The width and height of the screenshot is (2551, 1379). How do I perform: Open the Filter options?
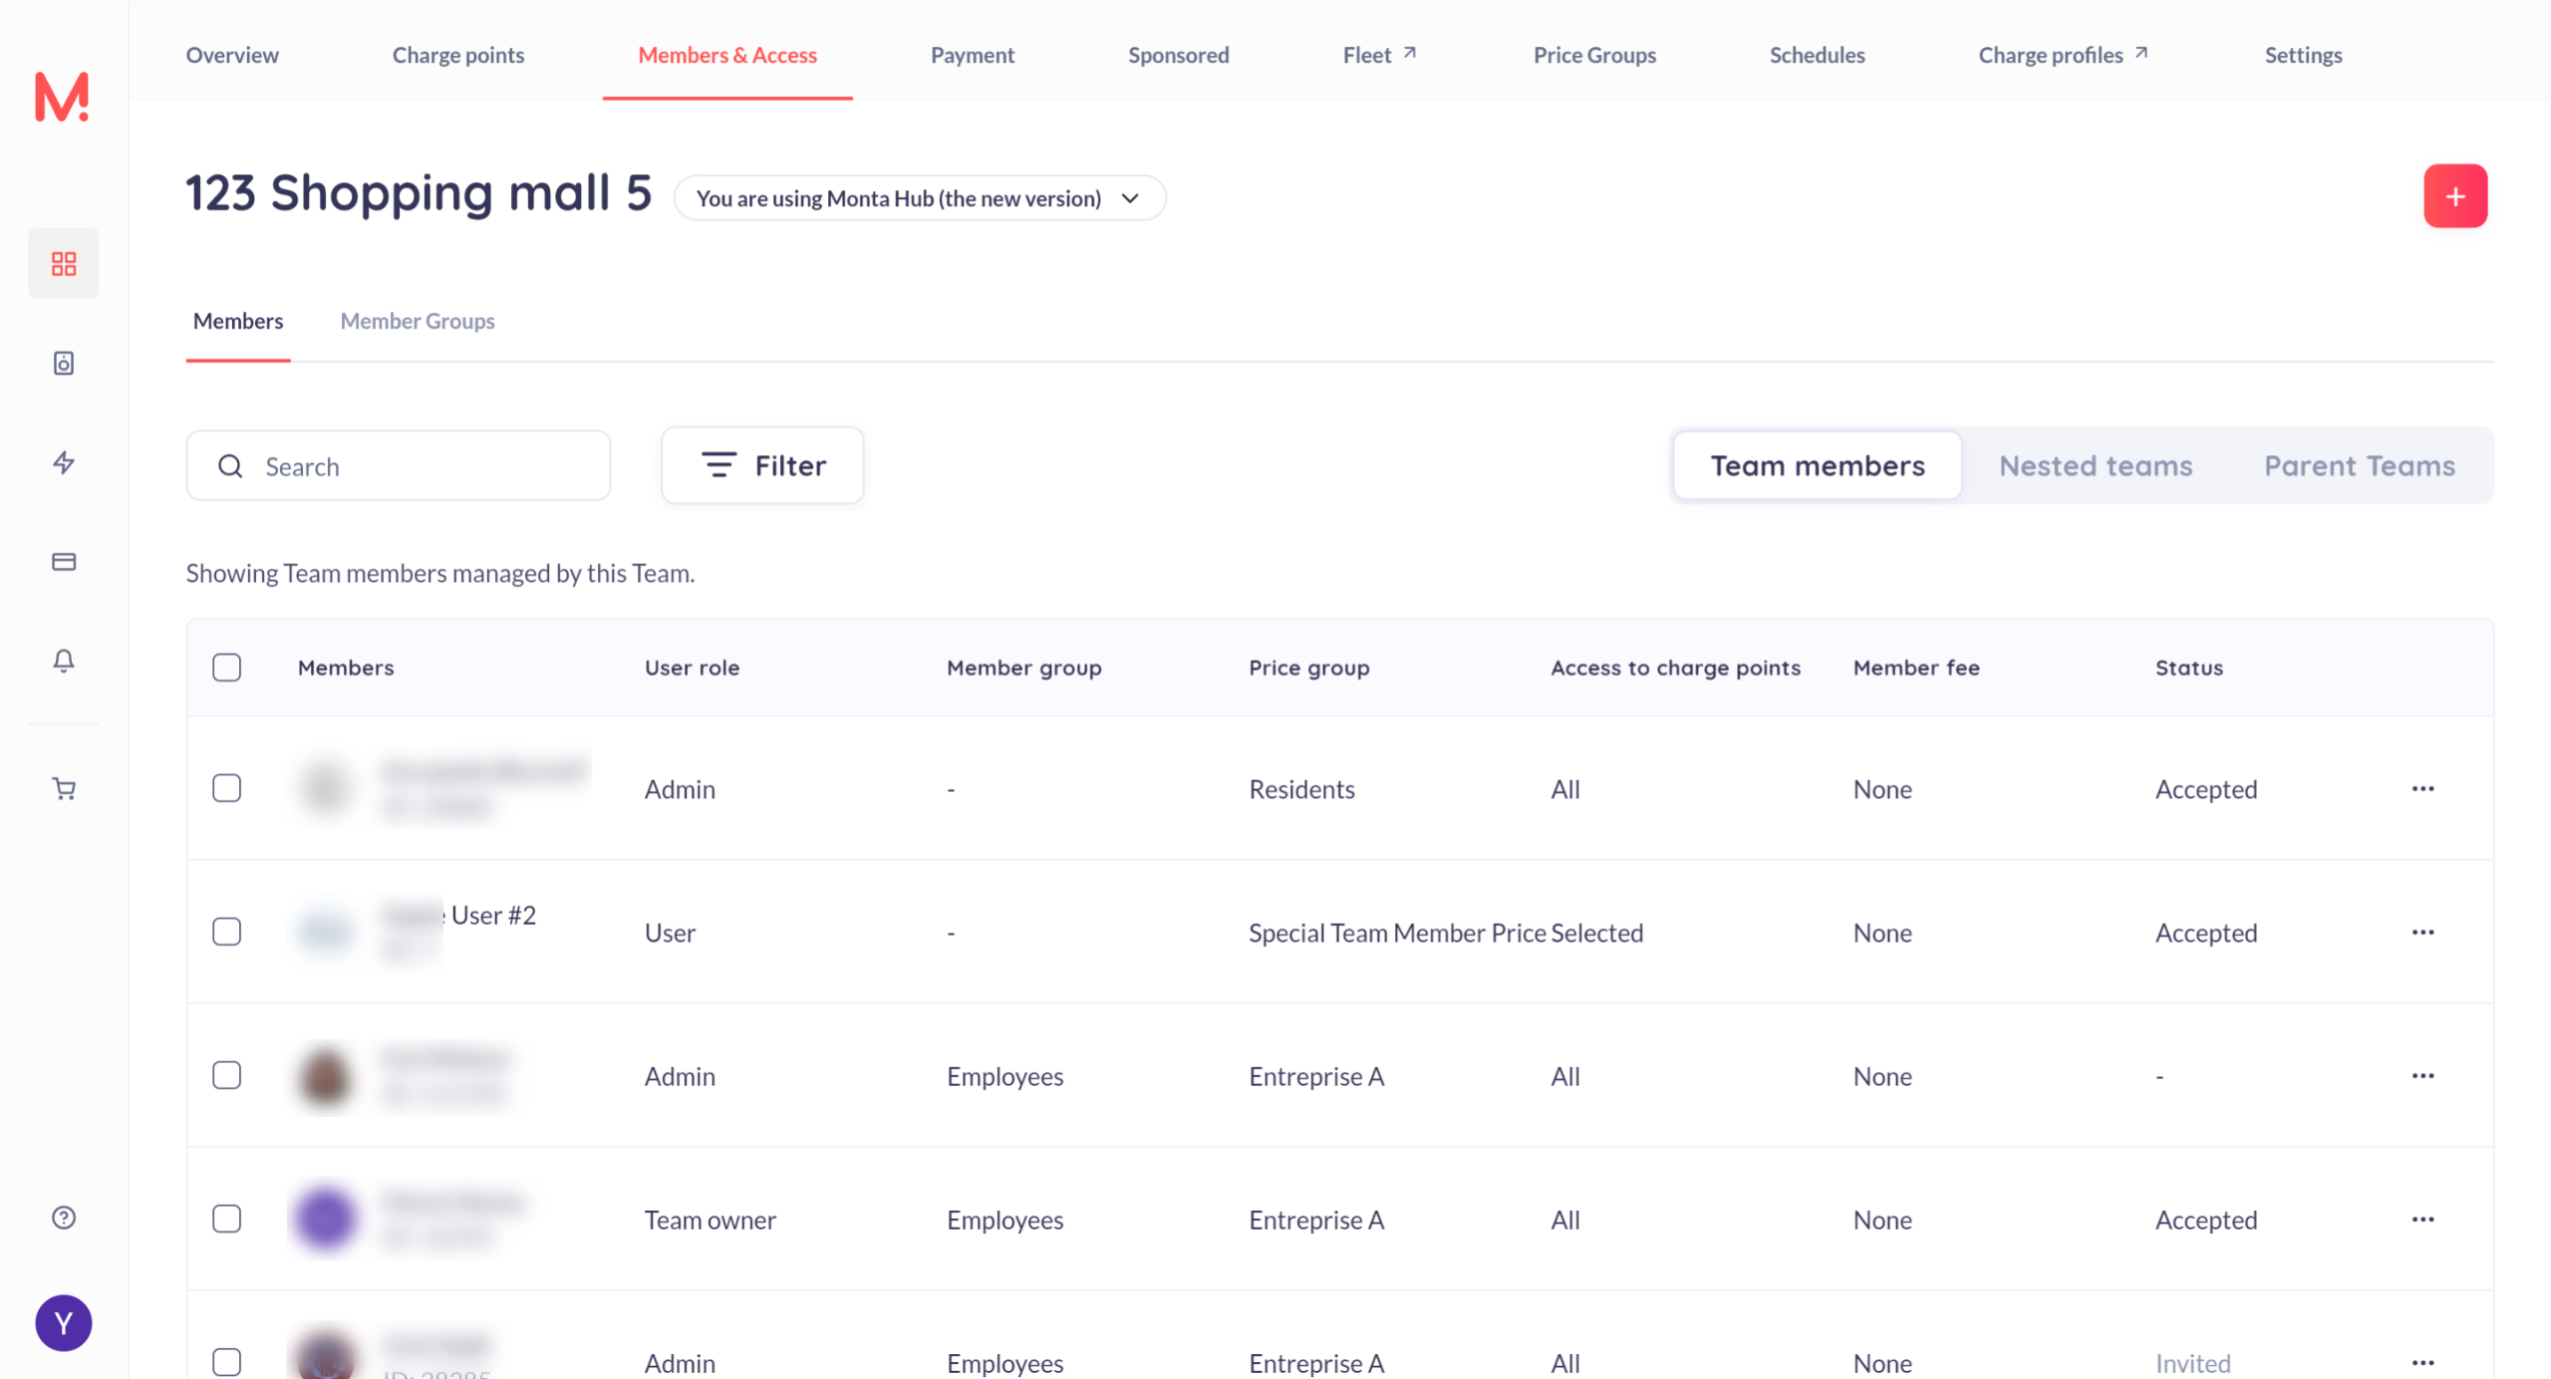[x=762, y=465]
